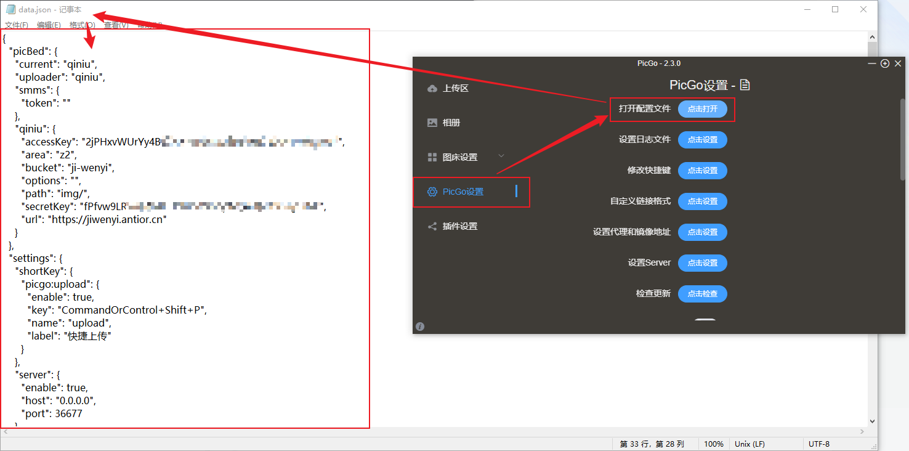This screenshot has width=909, height=451.
Task: Click the PicGo - 2.3.0 title text
Action: 659,63
